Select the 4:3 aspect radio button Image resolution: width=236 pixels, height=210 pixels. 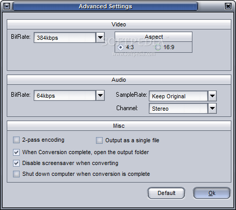pos(120,47)
